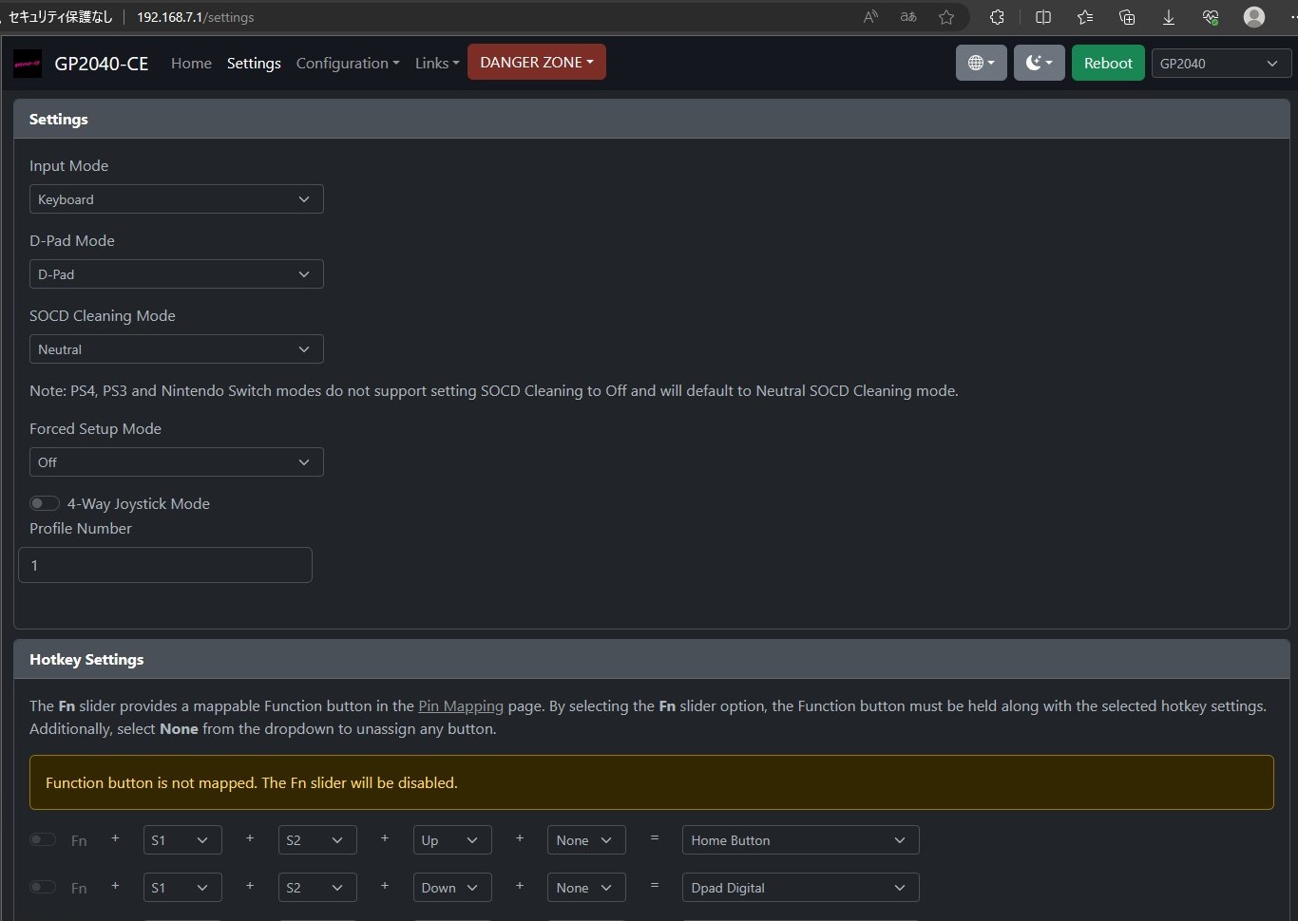Screen dimensions: 1298x921
Task: Click the GP2040-CE logo icon
Action: [x=27, y=64]
